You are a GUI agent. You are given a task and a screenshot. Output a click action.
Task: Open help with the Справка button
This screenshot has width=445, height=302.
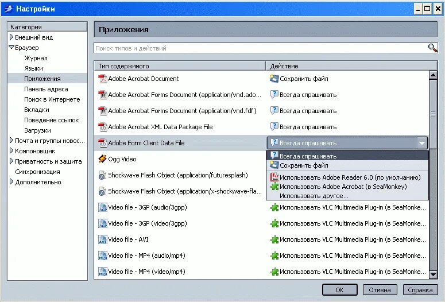(x=420, y=290)
